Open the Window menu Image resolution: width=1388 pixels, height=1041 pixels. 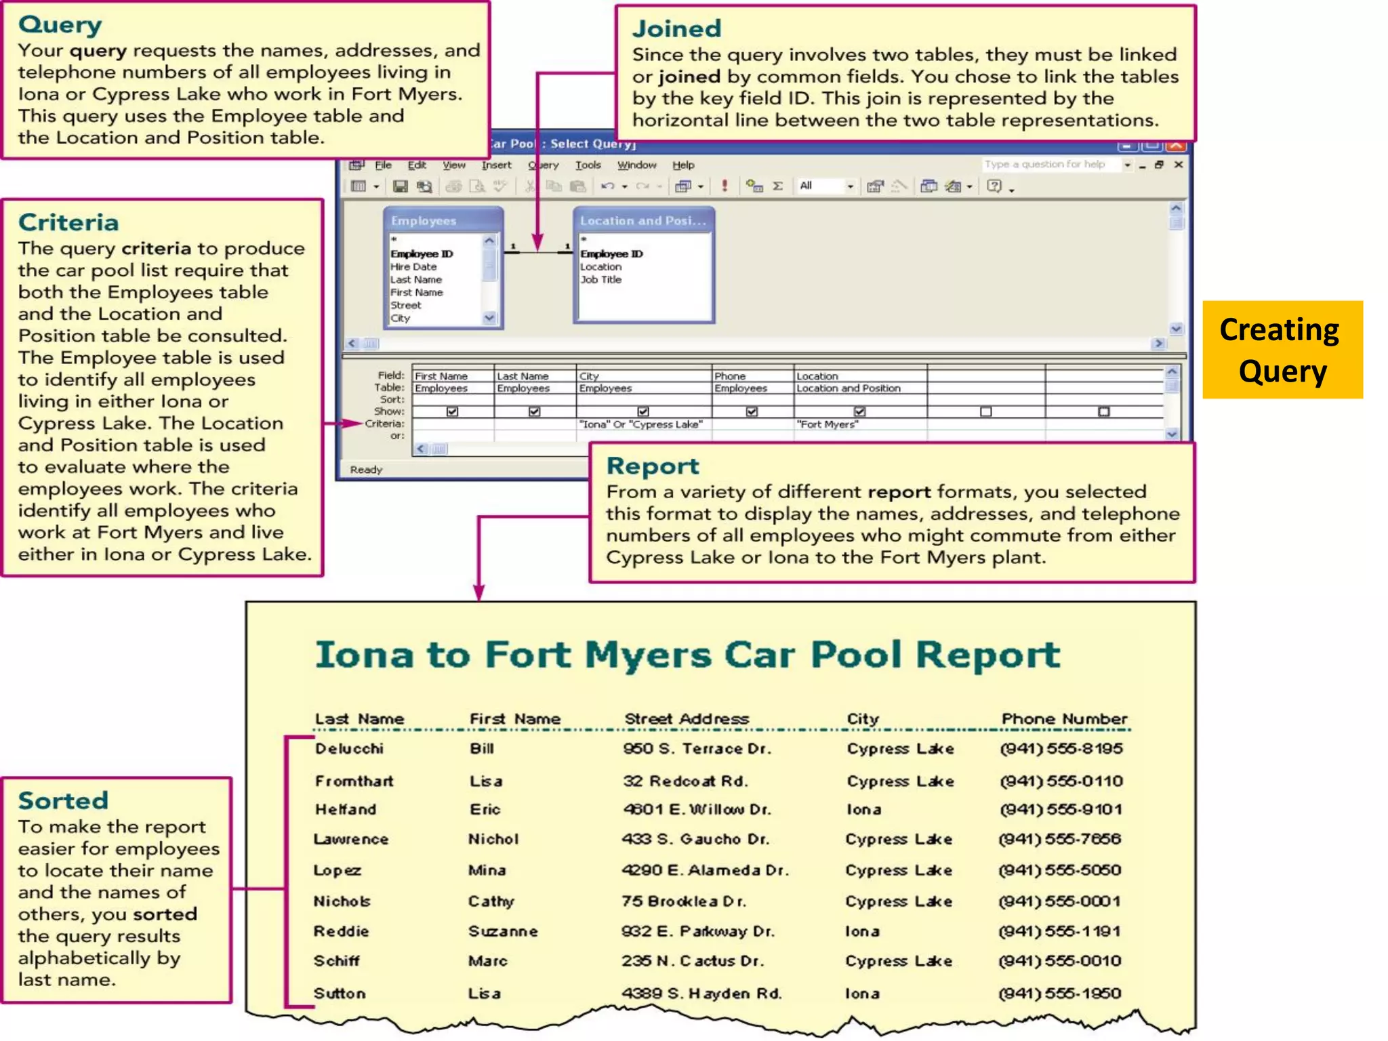(637, 165)
